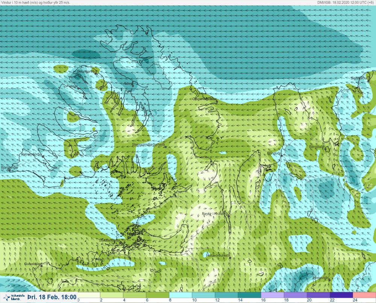Click the Hveravellir station label

(x=321, y=278)
